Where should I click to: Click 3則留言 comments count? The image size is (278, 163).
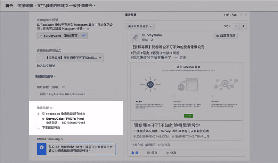[x=150, y=145]
